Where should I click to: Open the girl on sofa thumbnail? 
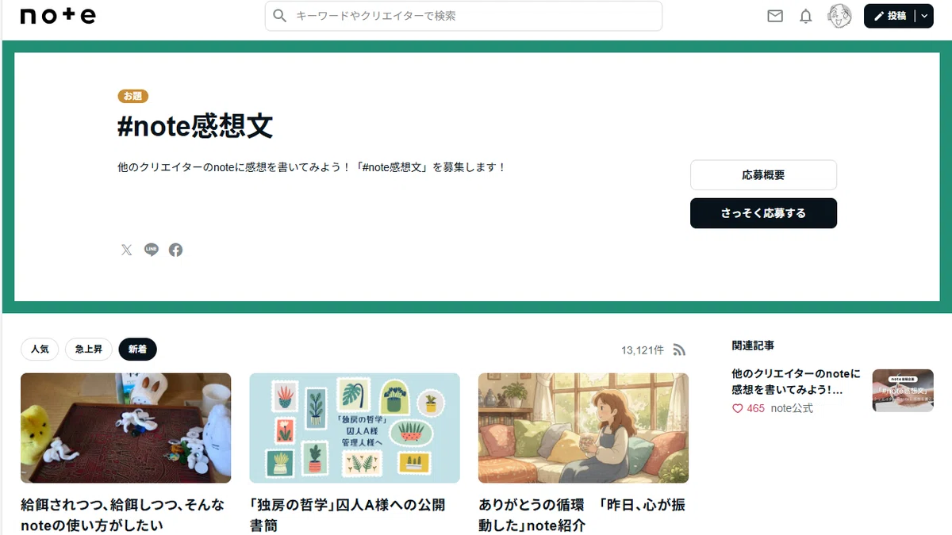583,428
